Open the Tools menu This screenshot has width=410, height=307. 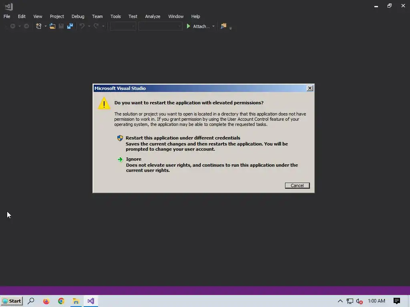[x=116, y=16]
